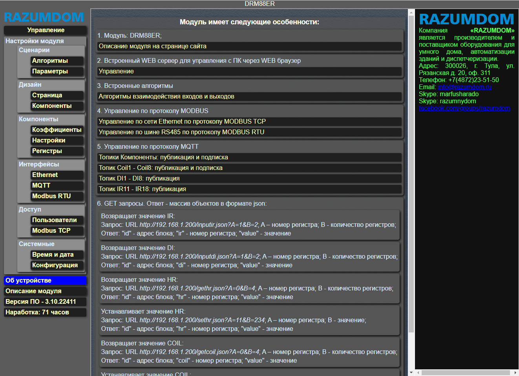Click the text 1. Модуль: DRM88ER;

[x=129, y=36]
